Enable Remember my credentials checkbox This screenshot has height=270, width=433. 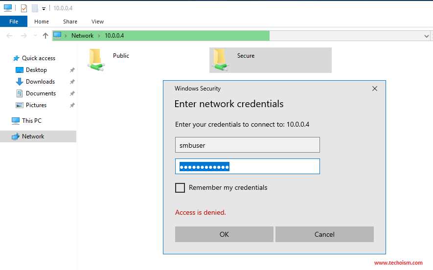click(x=180, y=188)
